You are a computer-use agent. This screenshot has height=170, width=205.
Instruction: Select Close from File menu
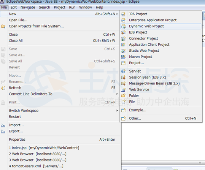coord(60,35)
